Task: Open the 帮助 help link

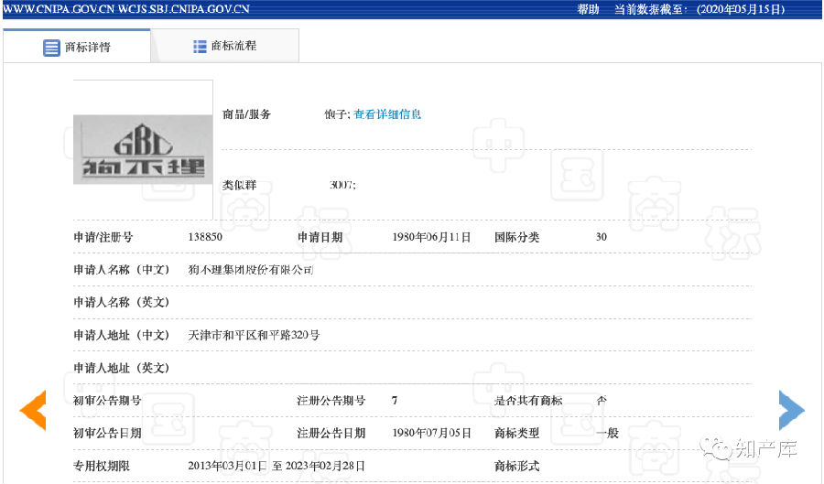Action: coord(588,9)
